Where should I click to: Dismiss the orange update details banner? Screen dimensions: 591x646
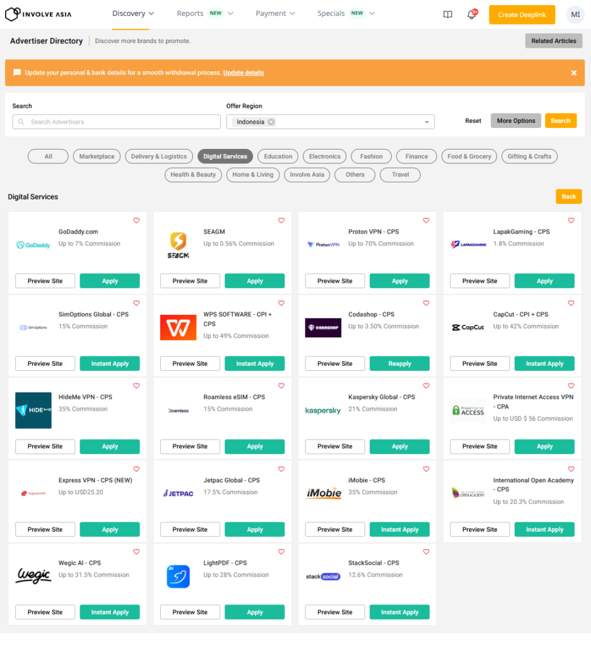pyautogui.click(x=574, y=73)
